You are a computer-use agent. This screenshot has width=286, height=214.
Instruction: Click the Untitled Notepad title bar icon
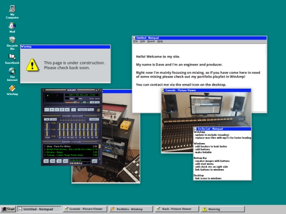pos(134,38)
